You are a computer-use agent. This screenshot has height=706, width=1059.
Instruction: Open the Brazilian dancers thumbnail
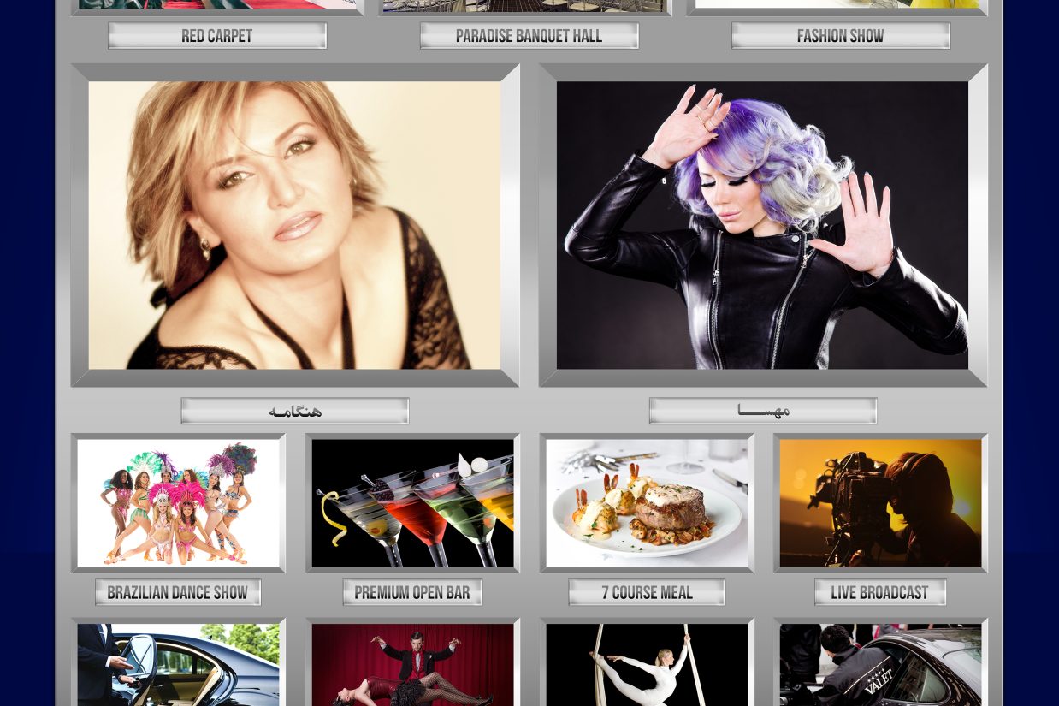point(178,503)
